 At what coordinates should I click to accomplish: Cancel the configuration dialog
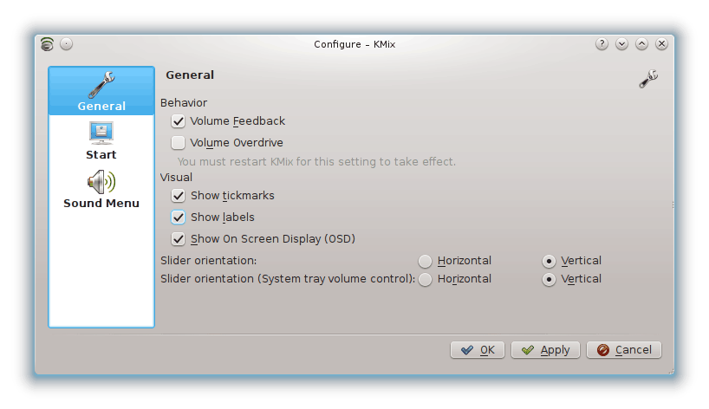(x=624, y=350)
